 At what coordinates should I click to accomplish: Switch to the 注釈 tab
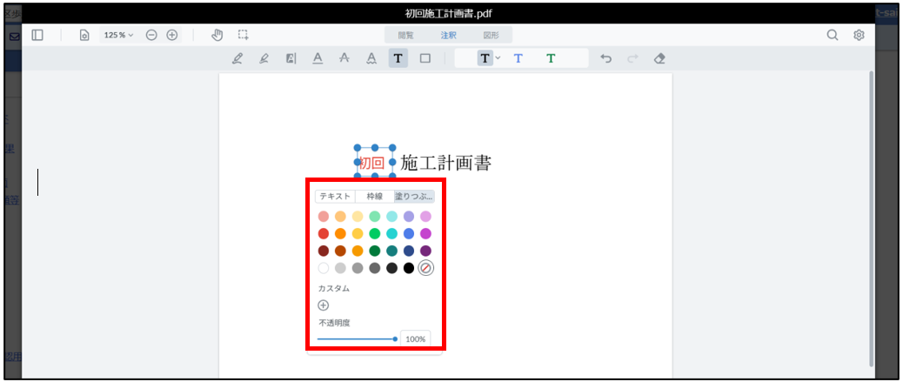point(448,35)
